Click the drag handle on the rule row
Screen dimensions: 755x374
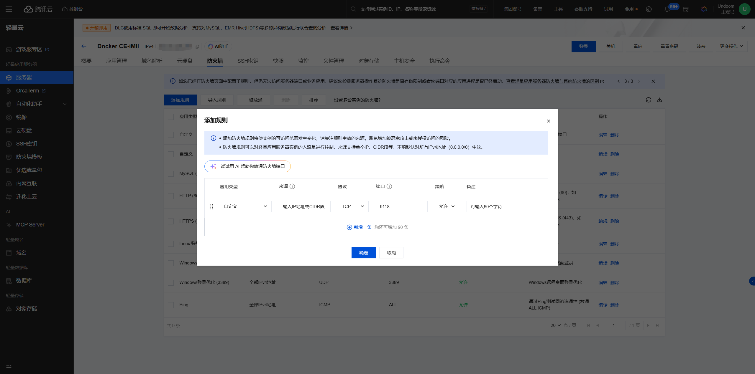pos(211,206)
